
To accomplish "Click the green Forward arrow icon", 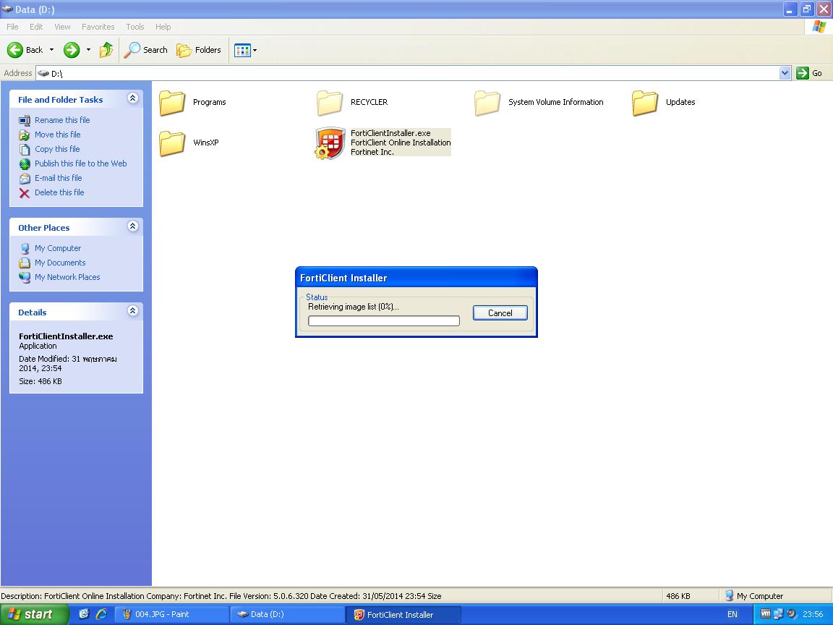I will coord(71,50).
